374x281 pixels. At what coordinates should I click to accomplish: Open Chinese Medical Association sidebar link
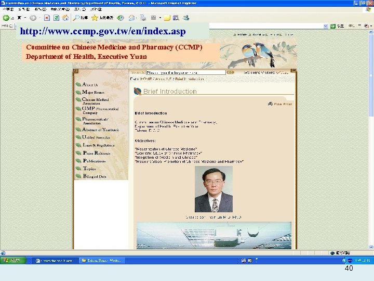[x=96, y=101]
